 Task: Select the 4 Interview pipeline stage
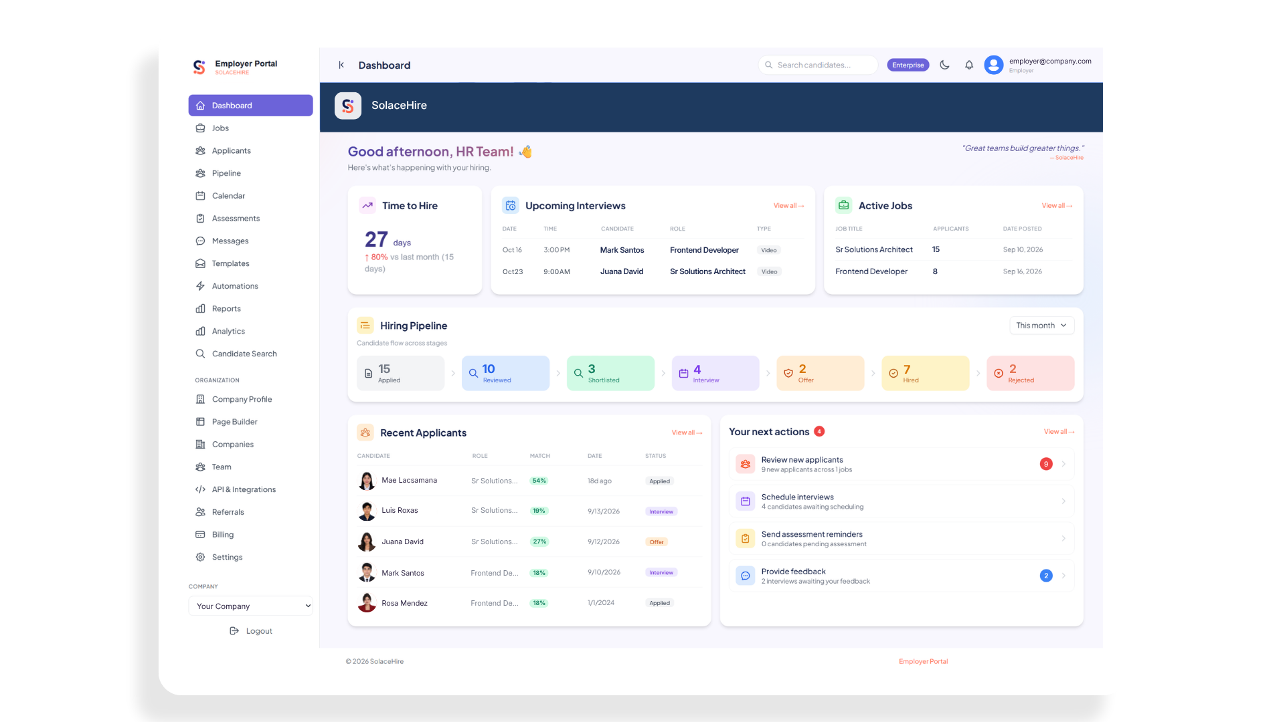click(x=715, y=373)
